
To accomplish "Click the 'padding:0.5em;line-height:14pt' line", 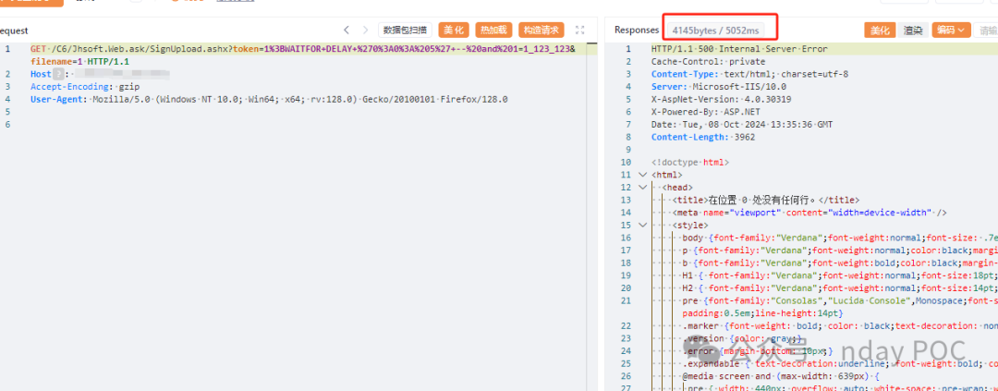I will (x=762, y=313).
